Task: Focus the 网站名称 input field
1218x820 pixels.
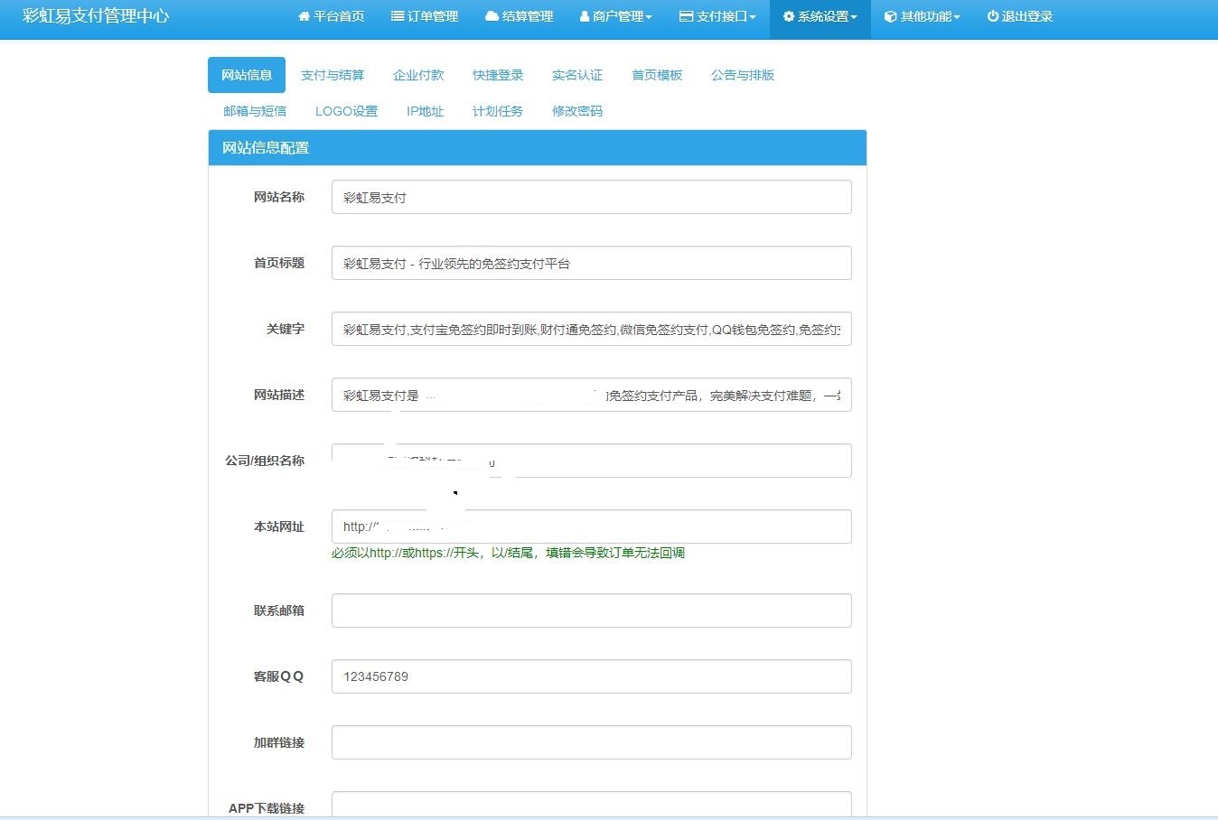Action: (591, 197)
